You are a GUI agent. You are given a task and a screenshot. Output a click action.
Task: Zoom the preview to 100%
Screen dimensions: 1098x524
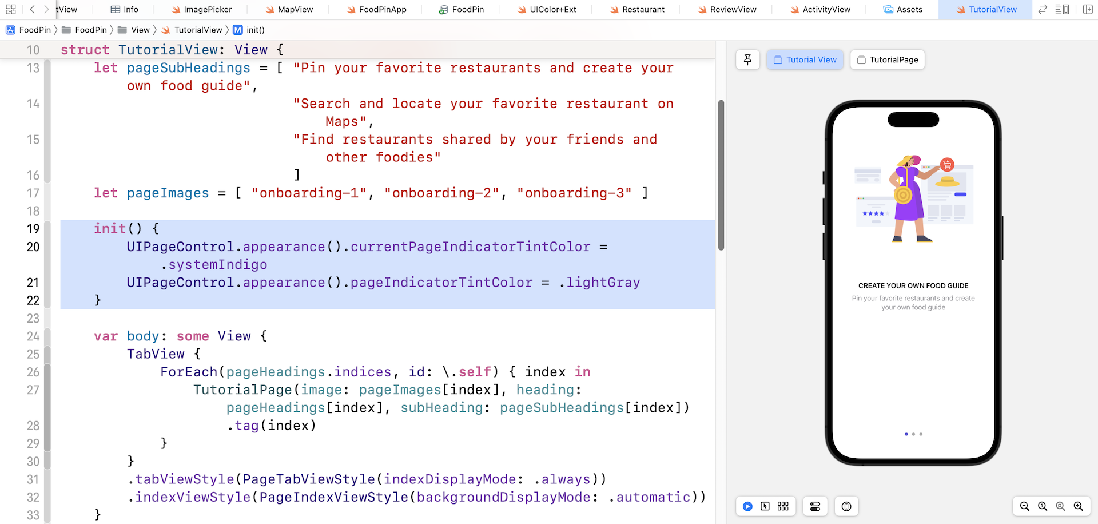1043,506
